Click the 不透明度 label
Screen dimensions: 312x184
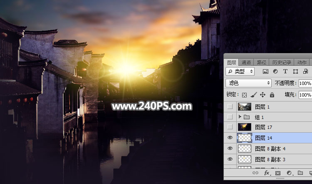click(x=285, y=83)
